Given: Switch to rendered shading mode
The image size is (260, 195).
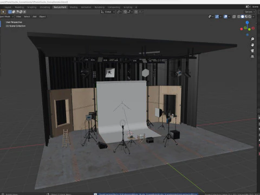Looking at the screenshot, I should tap(250, 17).
